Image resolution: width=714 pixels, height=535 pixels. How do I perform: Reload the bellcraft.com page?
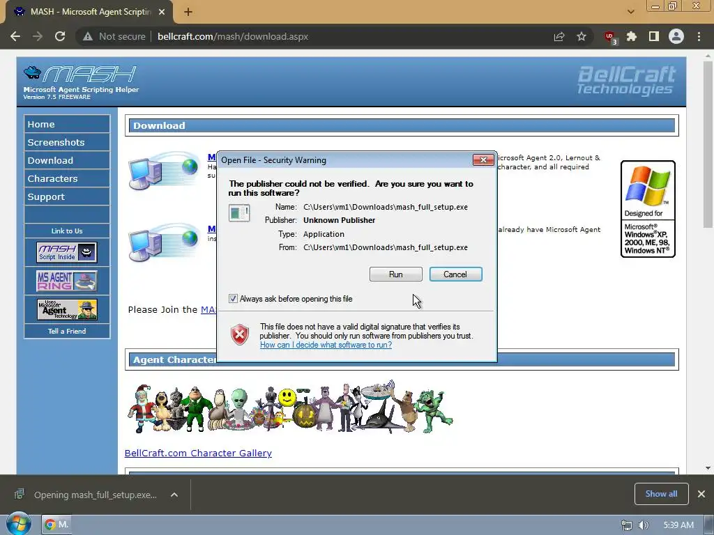coord(60,36)
